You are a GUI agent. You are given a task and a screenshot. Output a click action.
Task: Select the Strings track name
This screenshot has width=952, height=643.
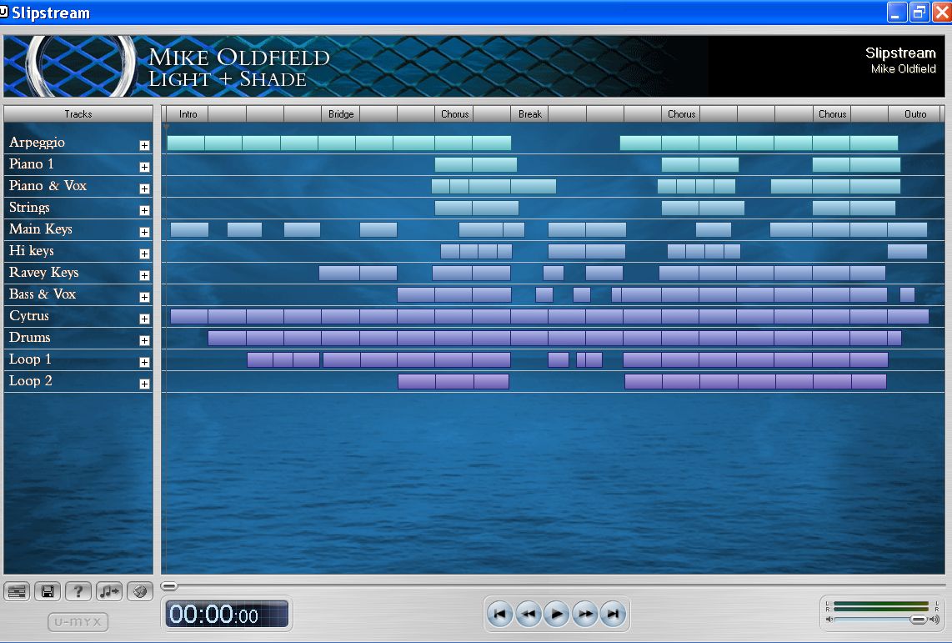click(29, 208)
